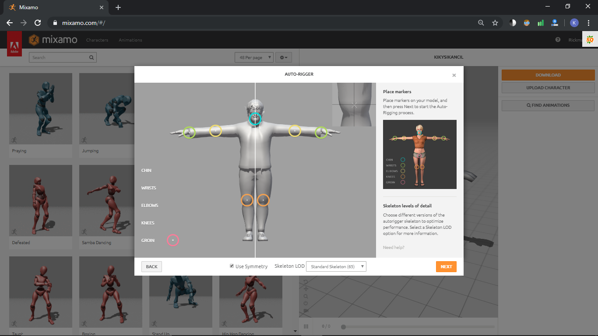Click the camera icon in the viewer tools

(x=306, y=311)
